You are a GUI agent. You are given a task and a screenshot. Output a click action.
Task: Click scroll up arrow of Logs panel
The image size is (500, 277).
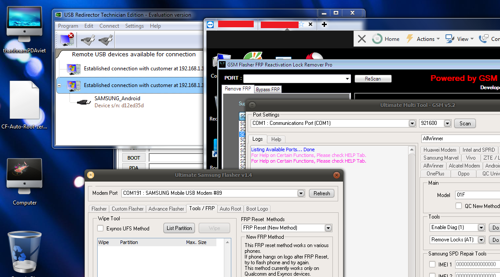[412, 149]
